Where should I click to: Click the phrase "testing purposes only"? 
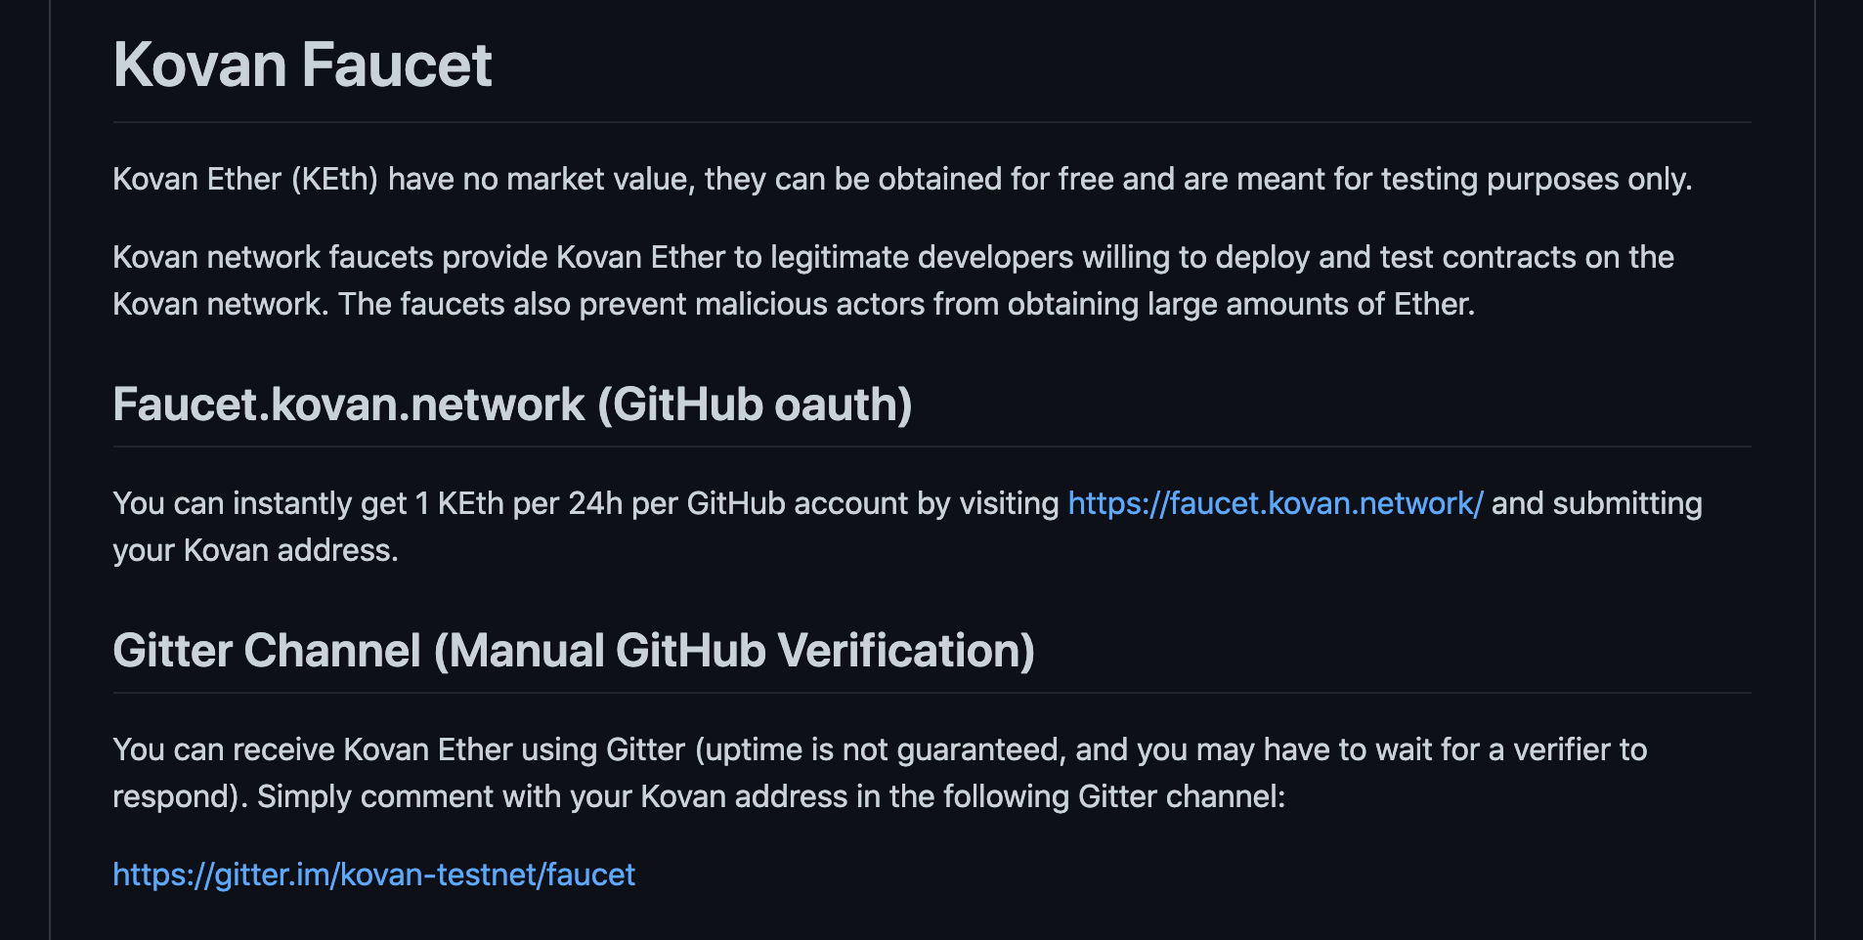1535,179
